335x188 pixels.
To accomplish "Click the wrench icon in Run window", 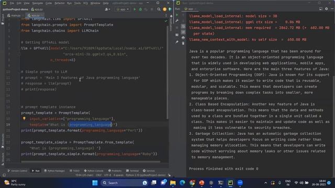I will [177, 21].
